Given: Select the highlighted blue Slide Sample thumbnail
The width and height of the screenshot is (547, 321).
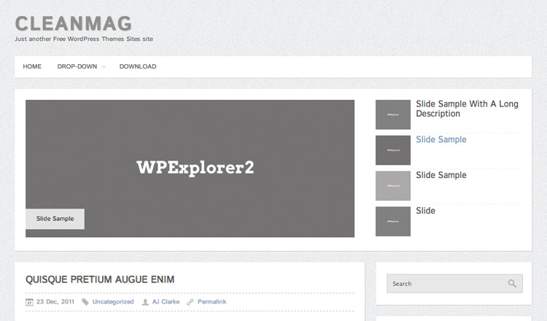Looking at the screenshot, I should (393, 150).
